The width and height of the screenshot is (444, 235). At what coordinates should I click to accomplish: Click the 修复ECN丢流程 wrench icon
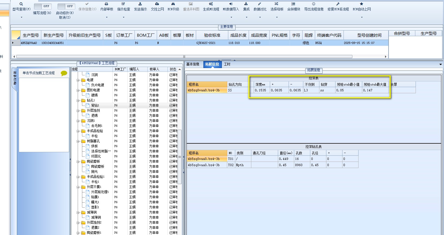pos(338,4)
